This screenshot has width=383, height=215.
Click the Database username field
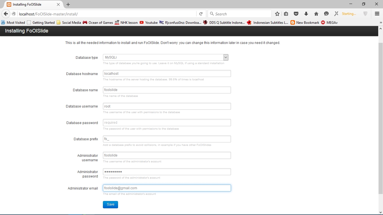tap(167, 106)
